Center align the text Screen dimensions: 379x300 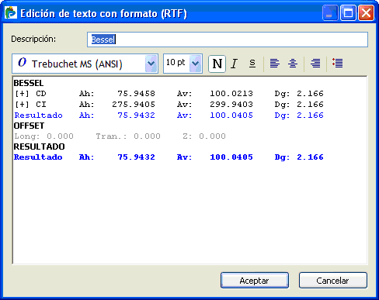click(293, 64)
